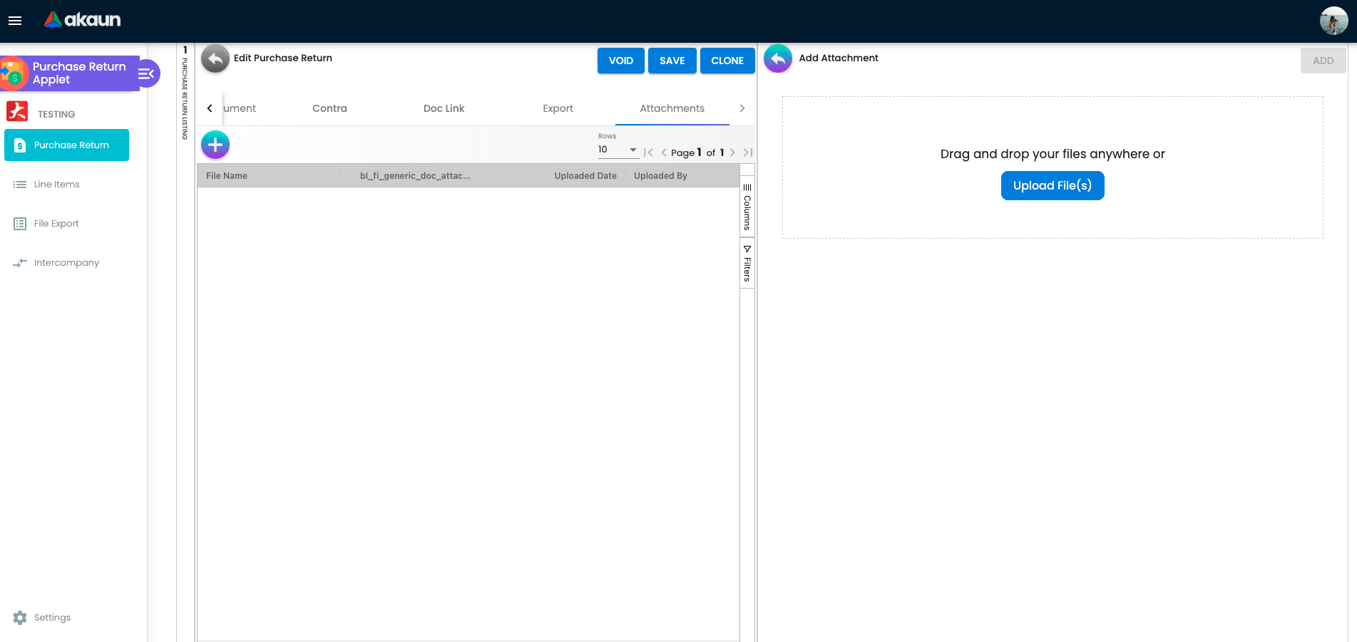This screenshot has height=642, width=1357.
Task: Click the VOID button
Action: 621,61
